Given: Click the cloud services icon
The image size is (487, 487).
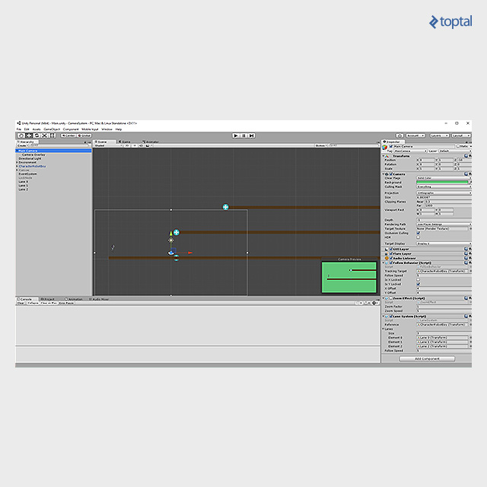Looking at the screenshot, I should pyautogui.click(x=399, y=135).
